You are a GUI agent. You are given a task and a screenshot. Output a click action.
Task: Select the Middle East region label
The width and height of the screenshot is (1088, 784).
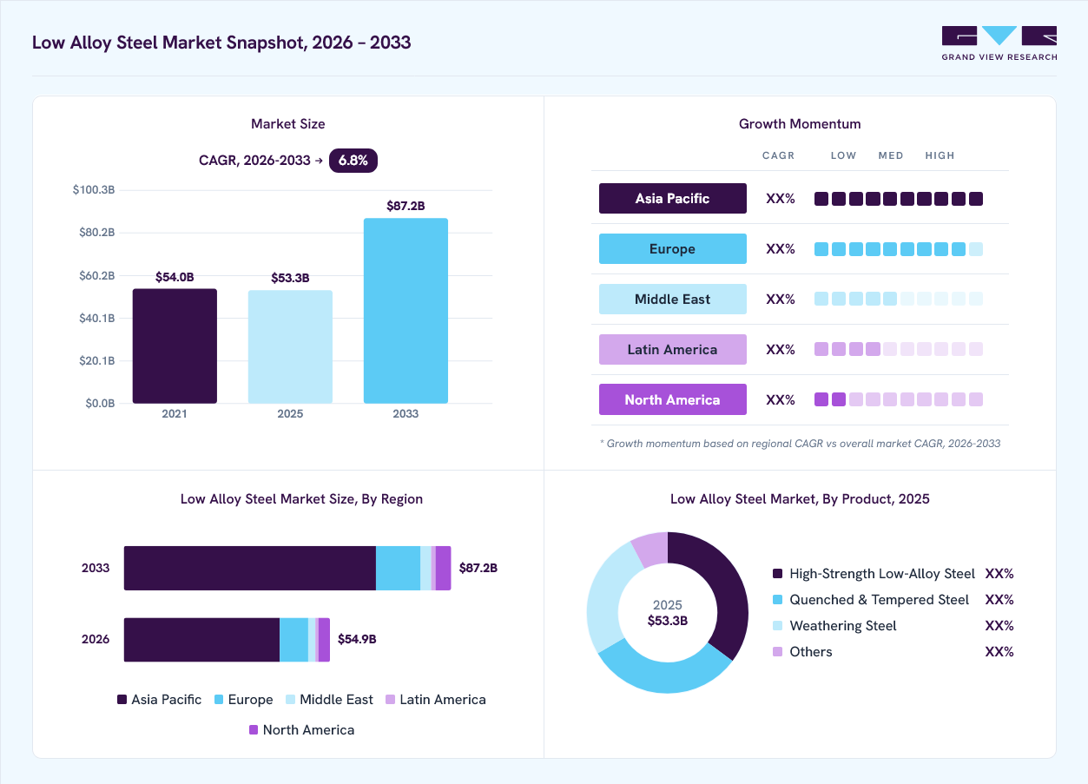point(673,299)
